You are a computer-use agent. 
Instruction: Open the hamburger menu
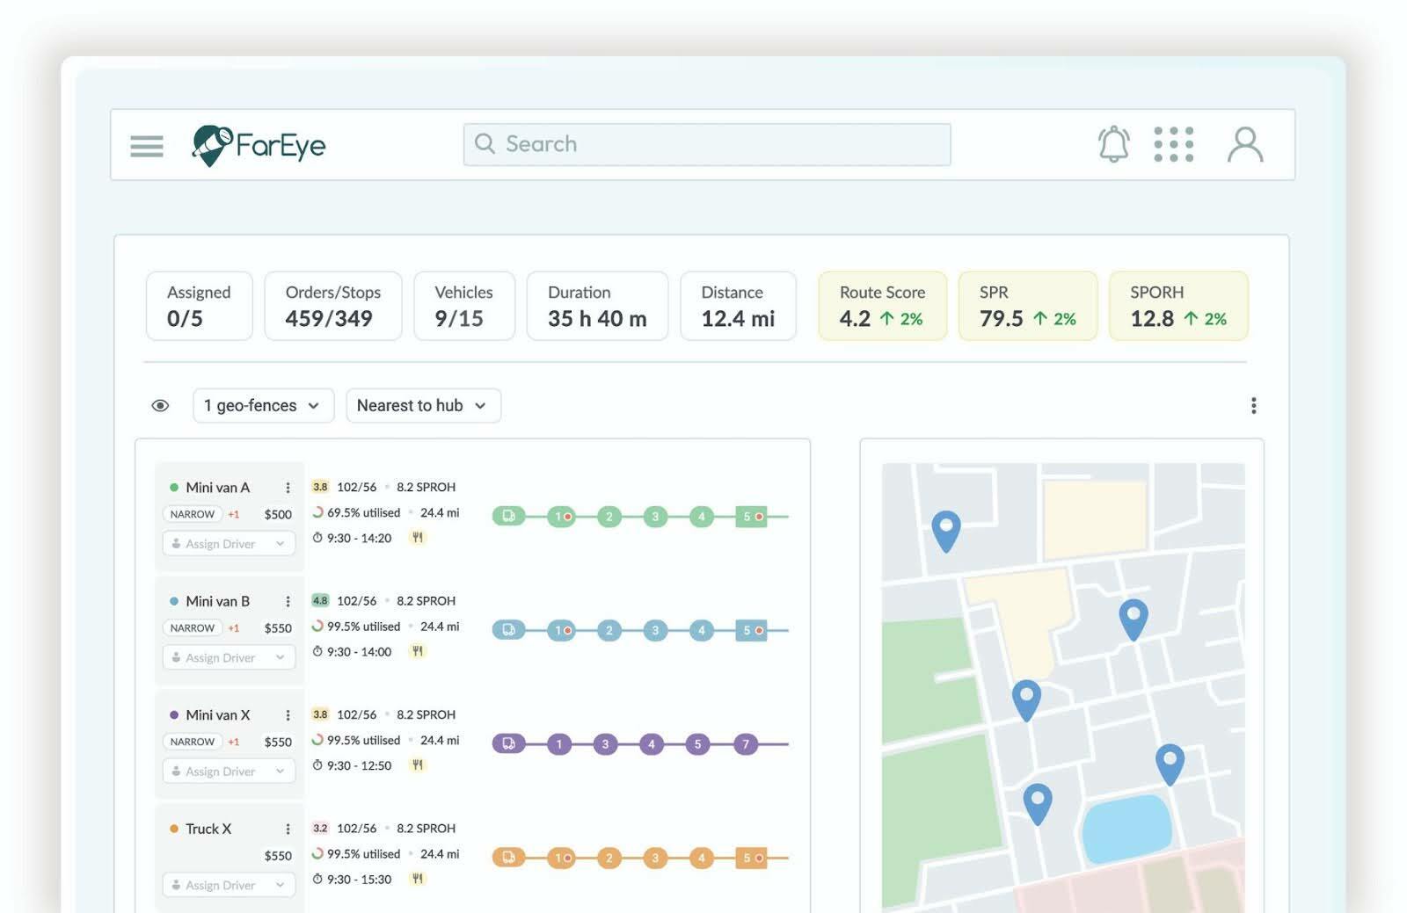coord(147,146)
